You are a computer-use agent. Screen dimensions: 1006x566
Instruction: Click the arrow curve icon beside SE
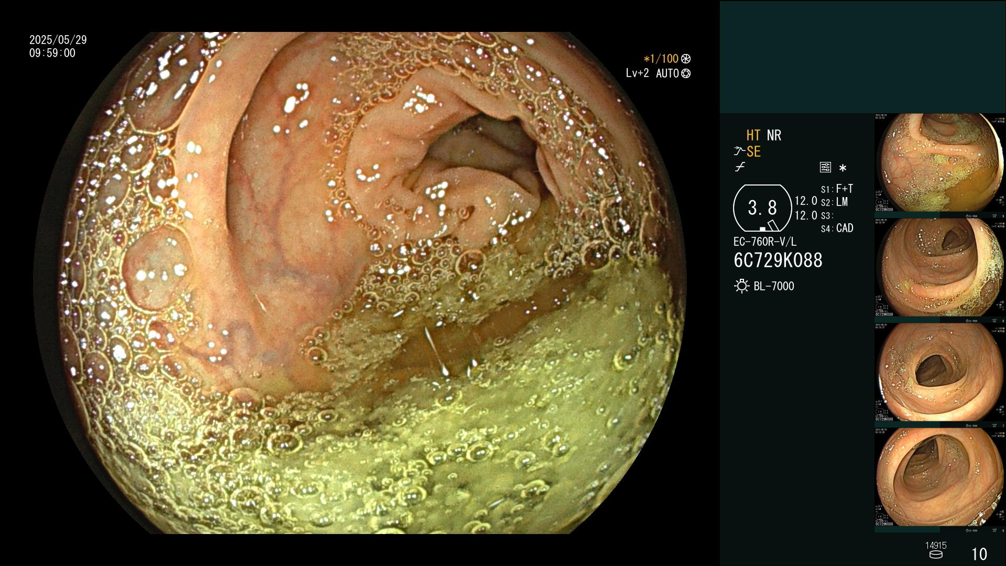[739, 151]
